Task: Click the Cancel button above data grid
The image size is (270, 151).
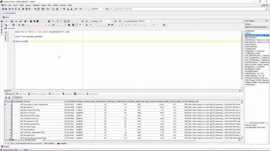Action: [x=17, y=97]
